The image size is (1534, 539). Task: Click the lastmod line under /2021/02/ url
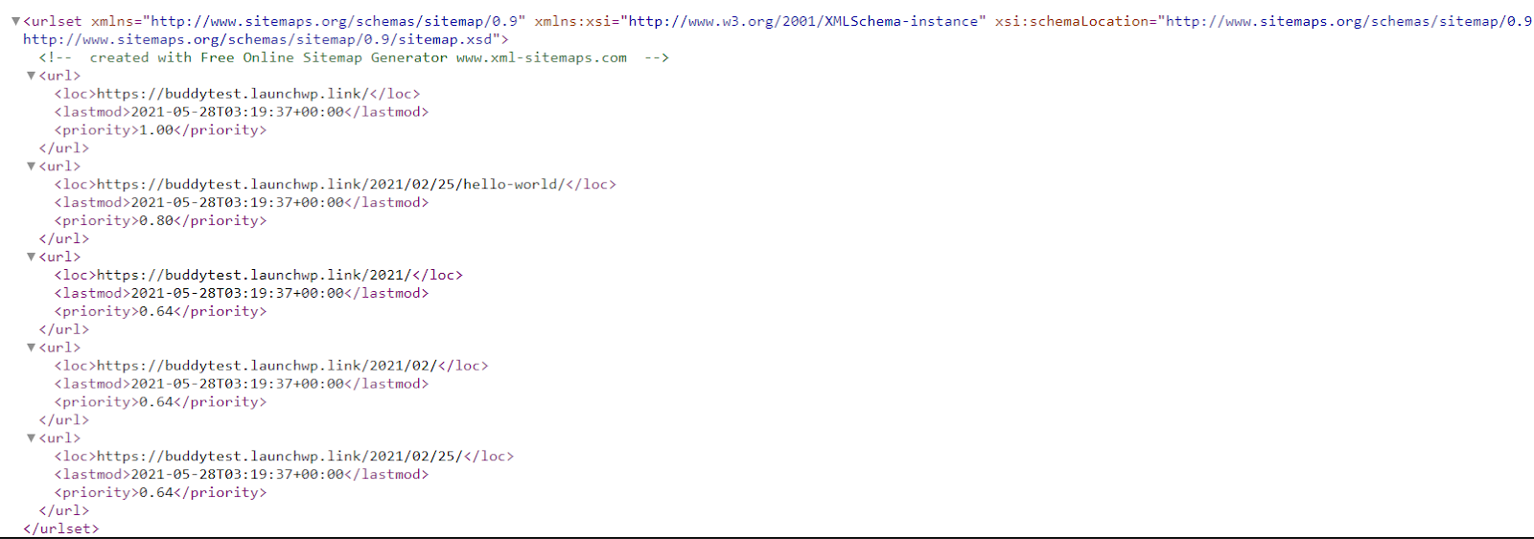coord(242,384)
